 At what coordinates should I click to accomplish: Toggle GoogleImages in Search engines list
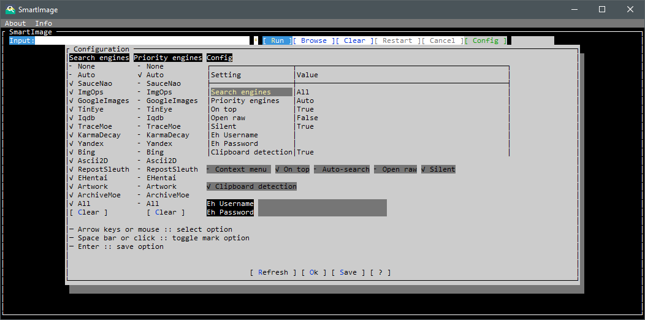[99, 101]
